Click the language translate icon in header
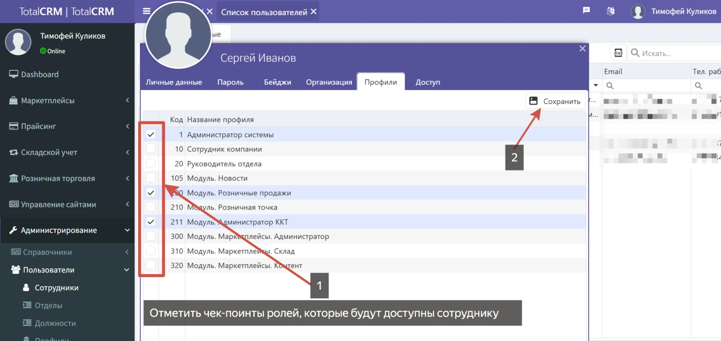Viewport: 721px width, 341px height. click(611, 11)
